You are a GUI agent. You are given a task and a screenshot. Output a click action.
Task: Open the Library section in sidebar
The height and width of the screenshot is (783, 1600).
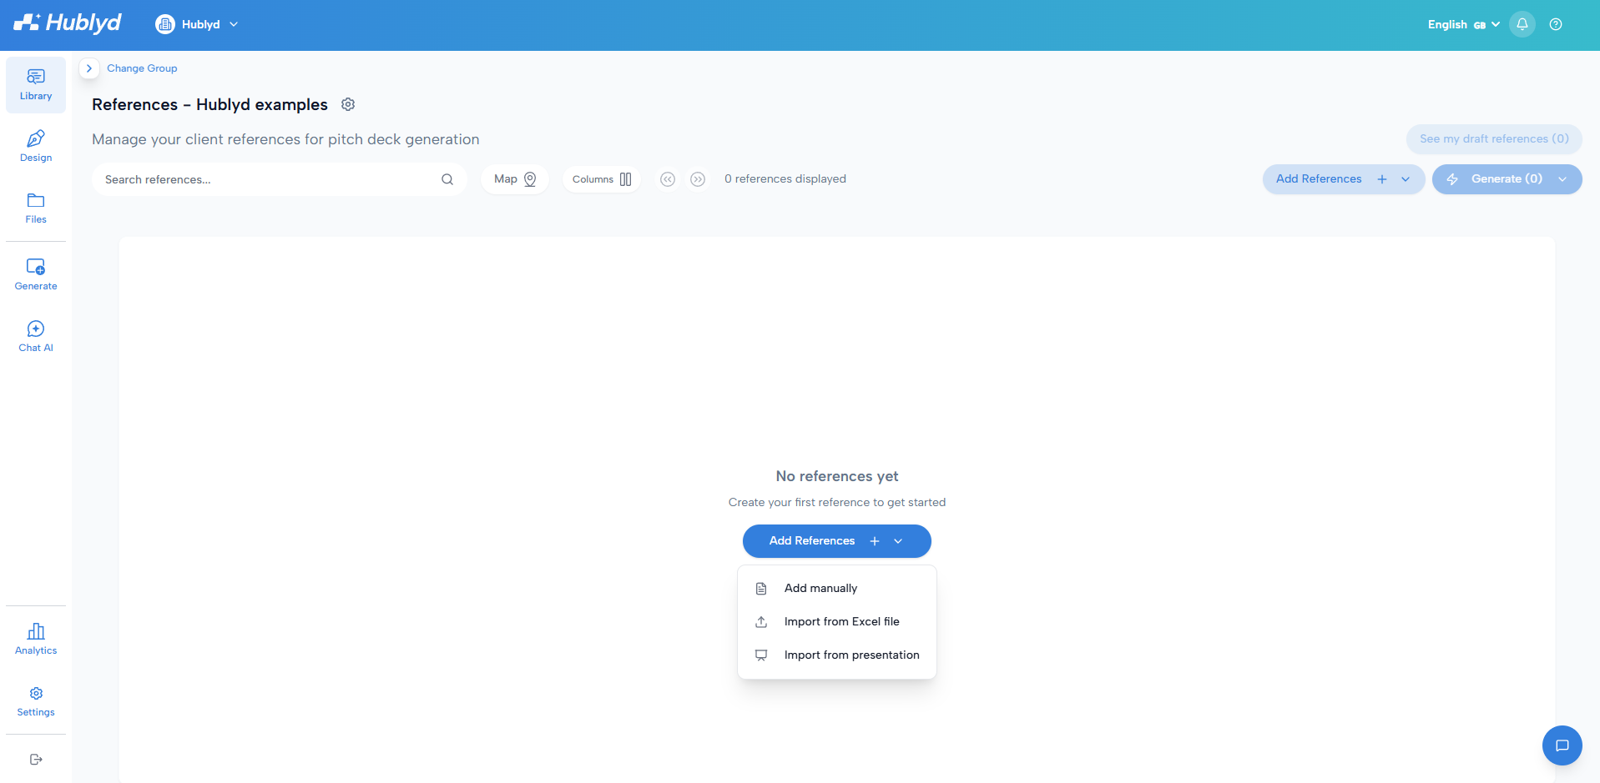point(36,85)
